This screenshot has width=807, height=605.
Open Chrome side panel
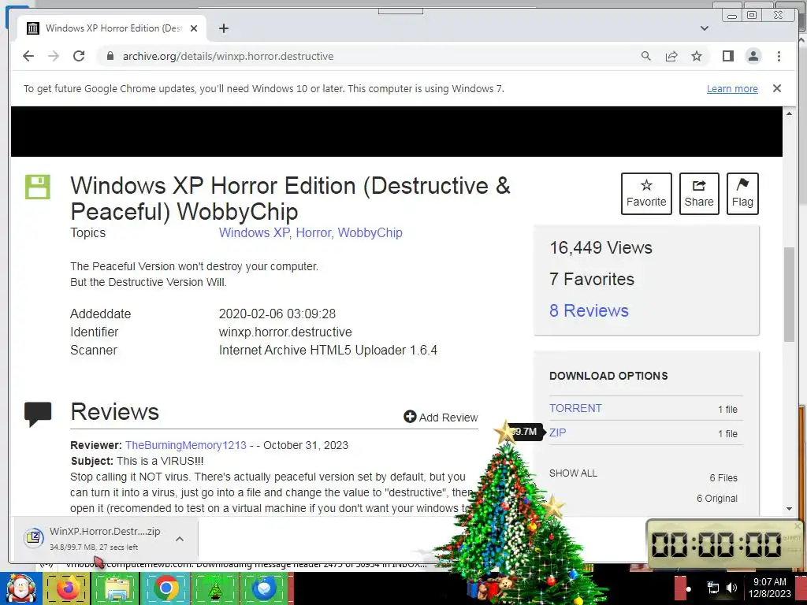[727, 56]
